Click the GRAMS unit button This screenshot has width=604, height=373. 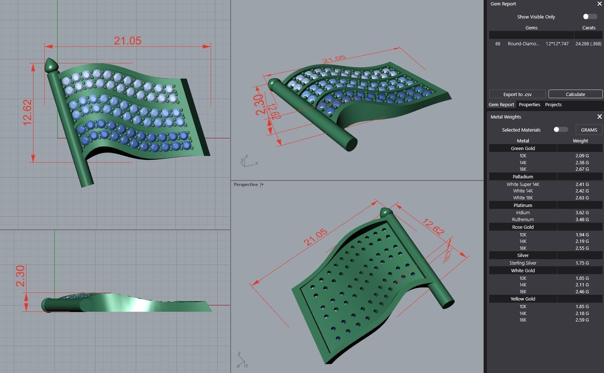589,130
